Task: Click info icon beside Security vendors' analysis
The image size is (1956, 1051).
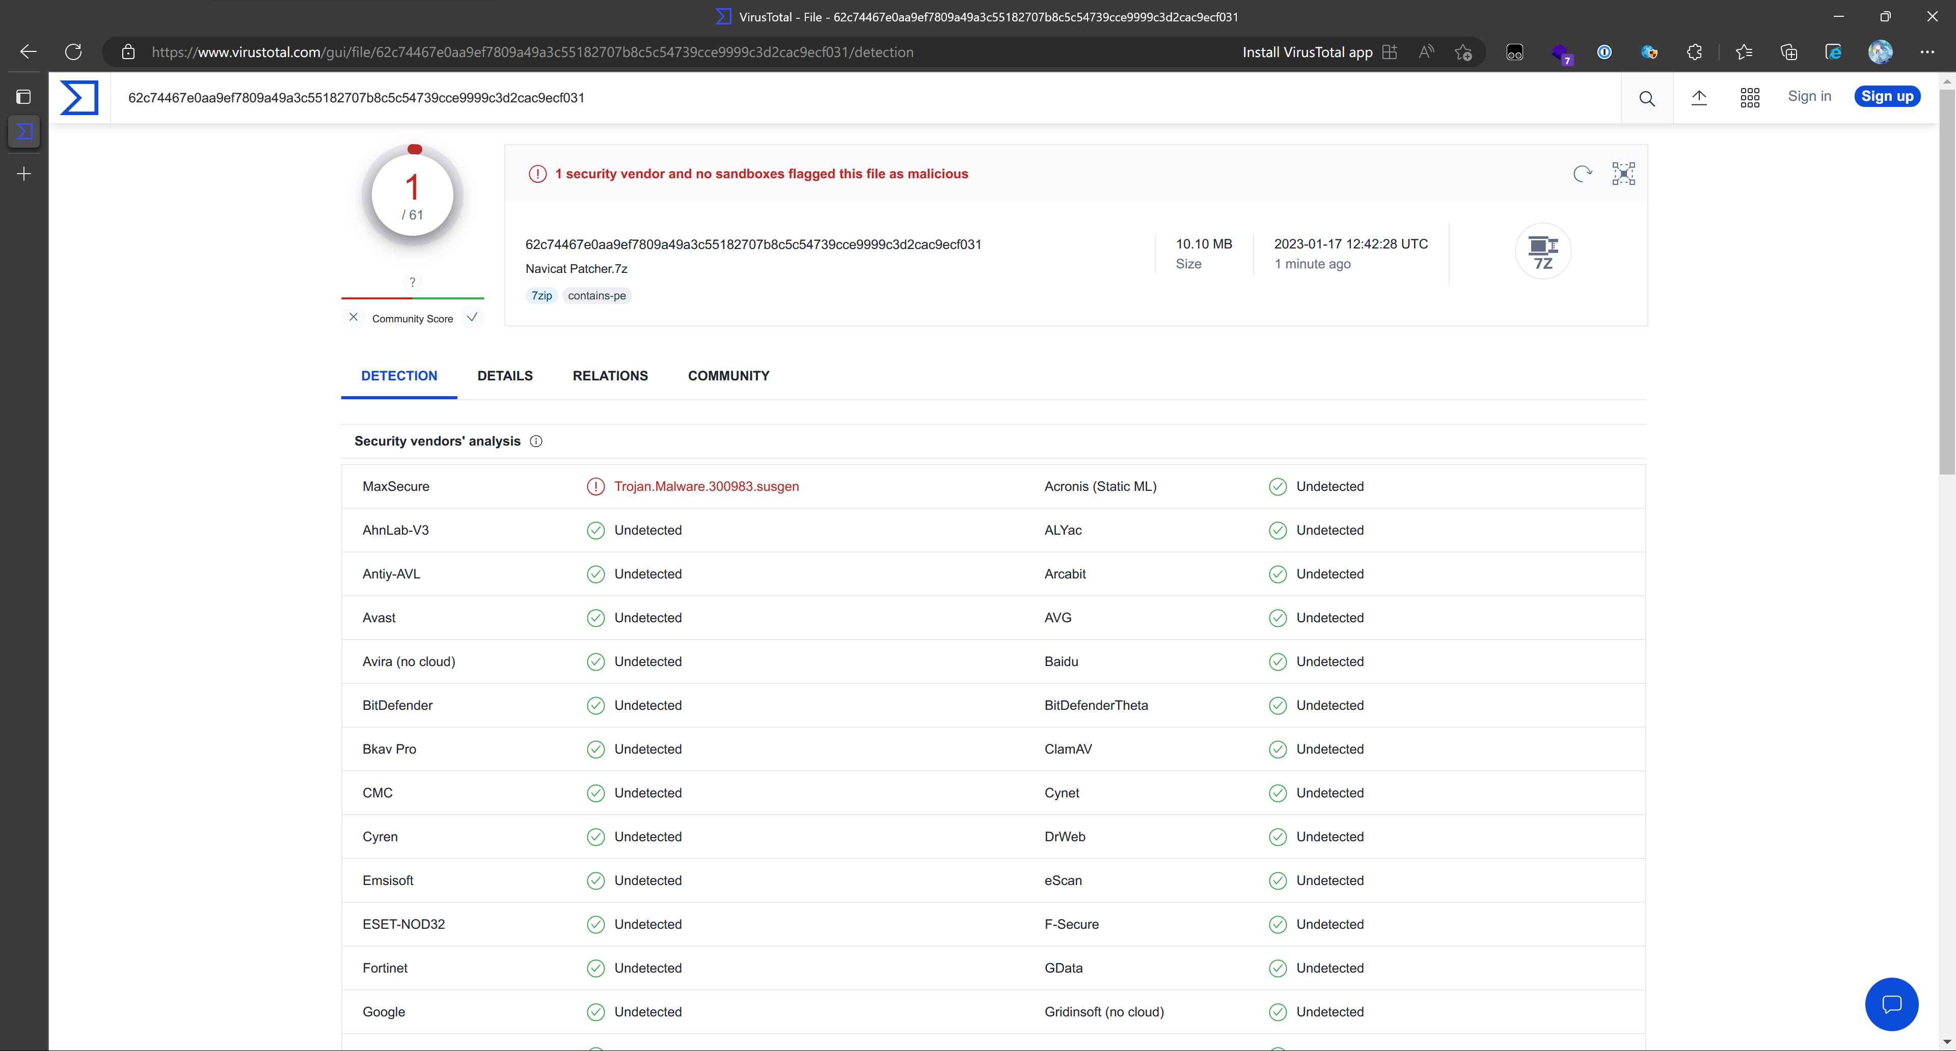Action: tap(536, 441)
